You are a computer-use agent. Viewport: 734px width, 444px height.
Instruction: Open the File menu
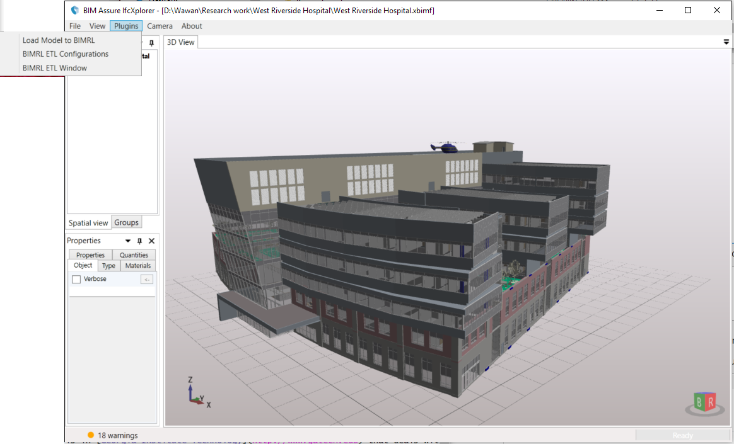pos(75,26)
